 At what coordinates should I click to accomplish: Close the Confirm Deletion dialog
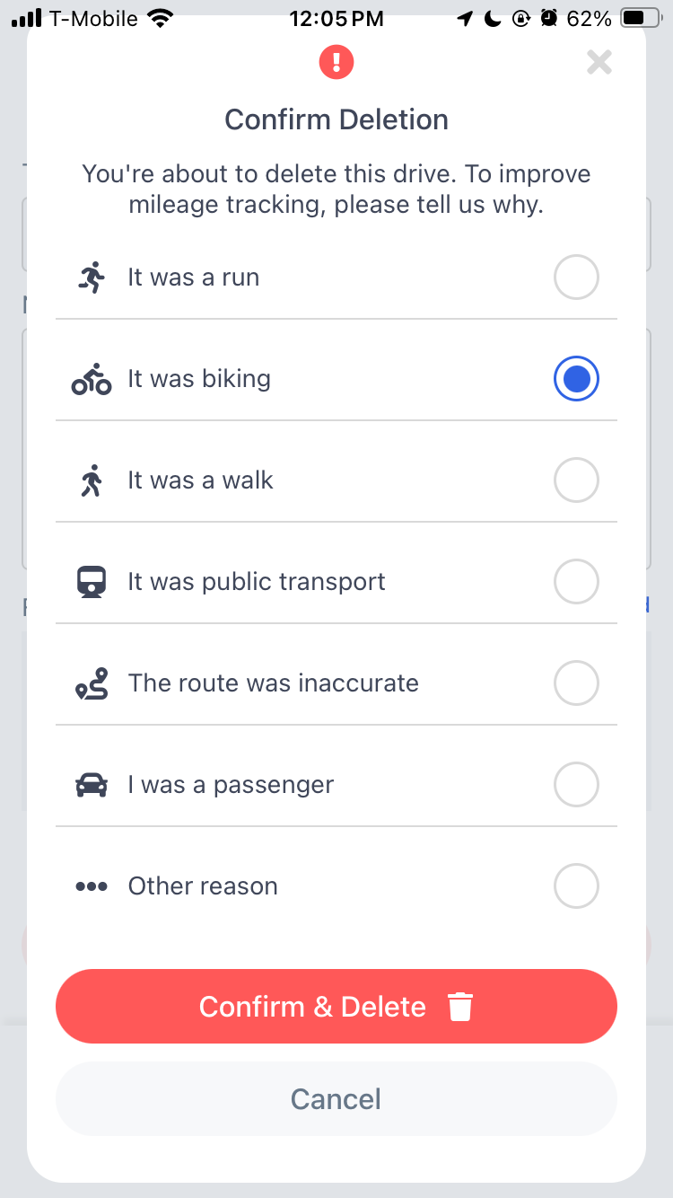(x=599, y=62)
